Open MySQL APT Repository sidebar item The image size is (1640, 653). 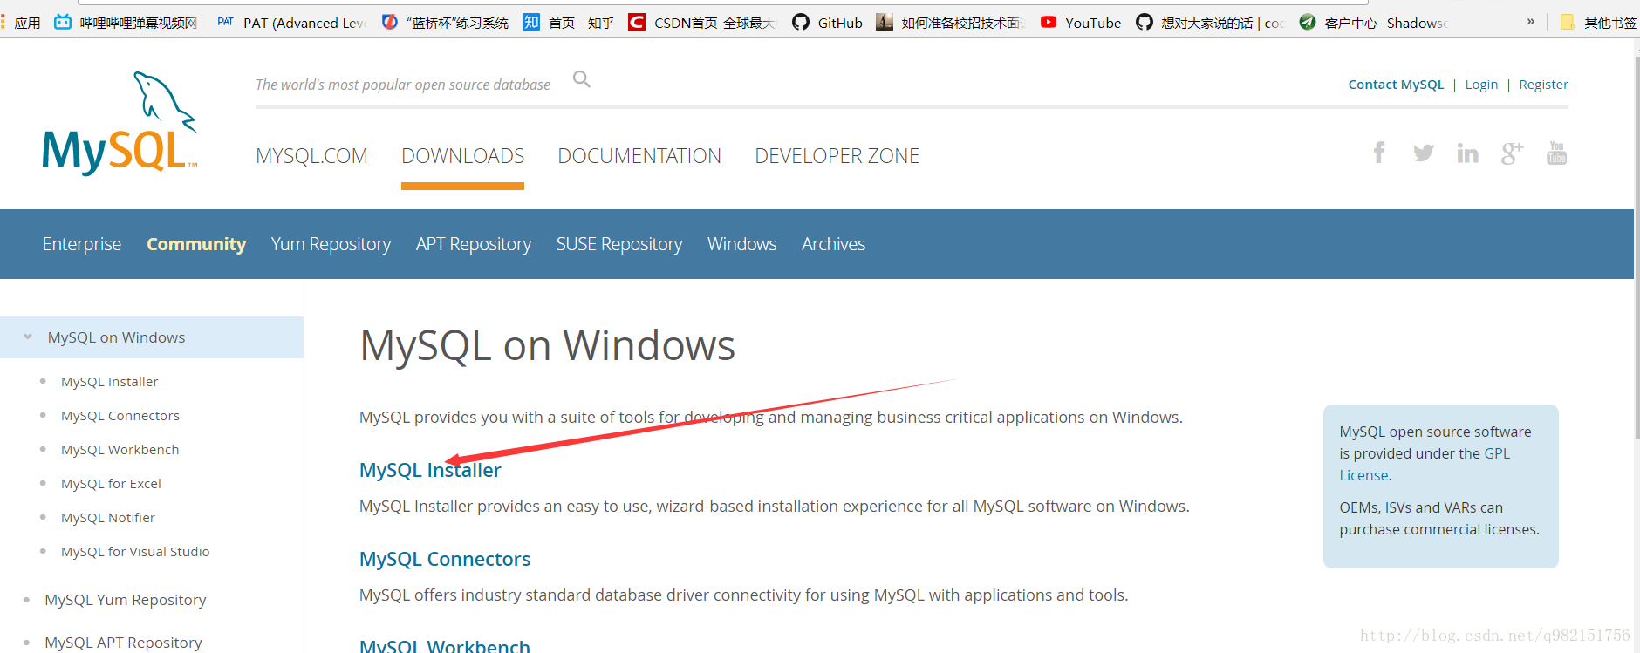[x=123, y=643]
